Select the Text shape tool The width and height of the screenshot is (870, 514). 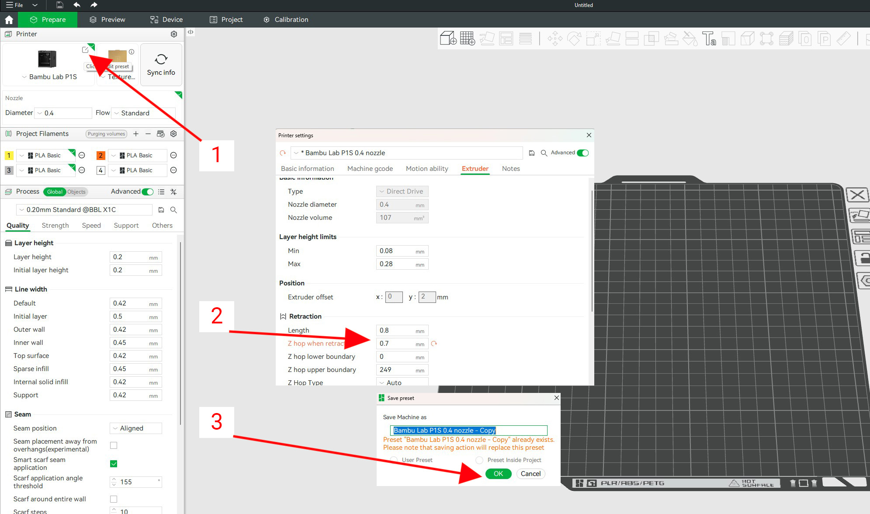point(709,38)
